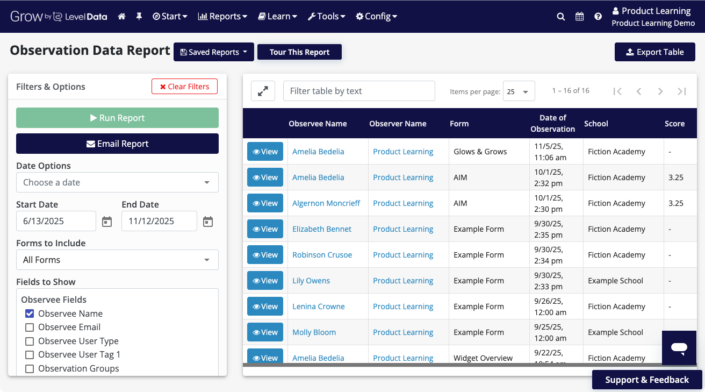
Task: Open the calendar icon in top bar
Action: pyautogui.click(x=579, y=17)
